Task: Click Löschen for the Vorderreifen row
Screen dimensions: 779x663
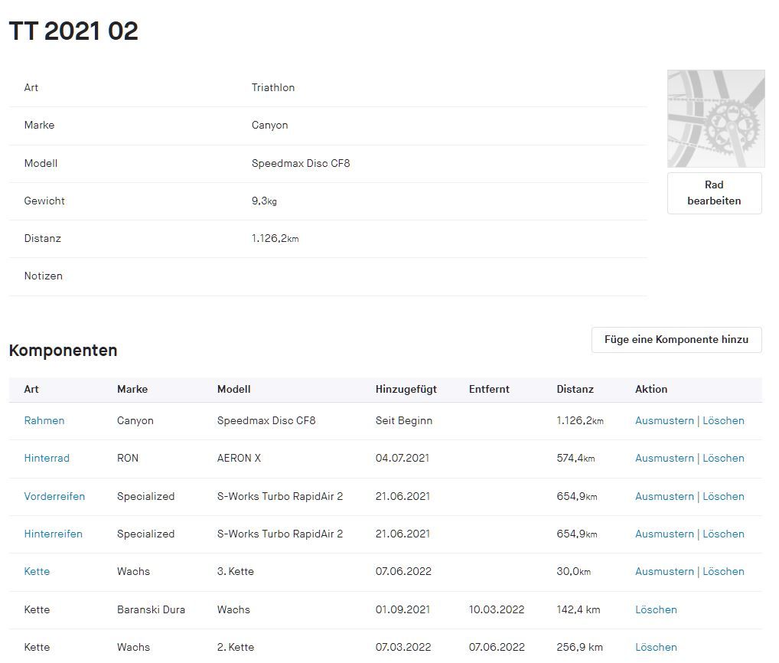Action: (723, 496)
